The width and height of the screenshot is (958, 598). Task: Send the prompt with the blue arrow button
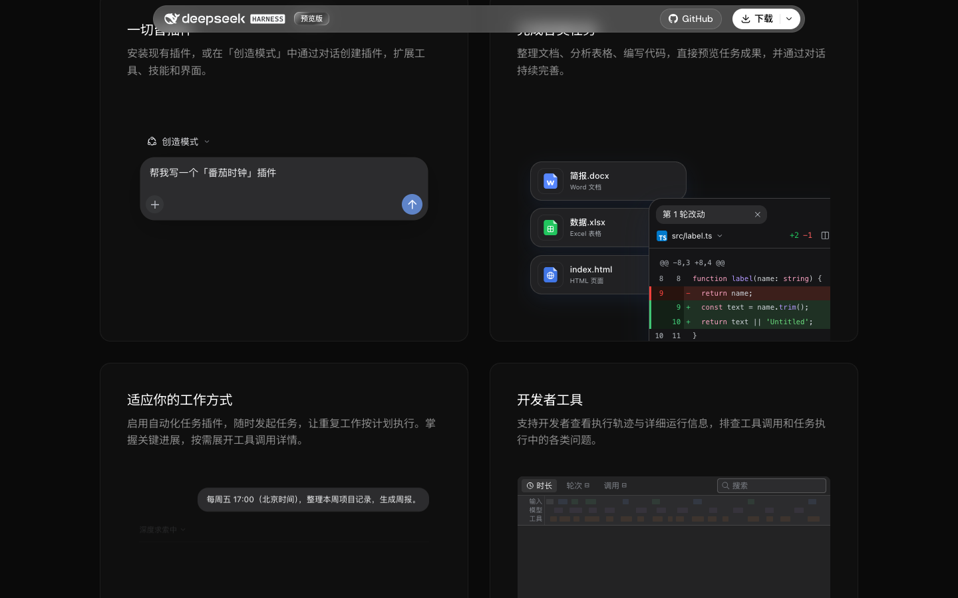[x=412, y=205]
